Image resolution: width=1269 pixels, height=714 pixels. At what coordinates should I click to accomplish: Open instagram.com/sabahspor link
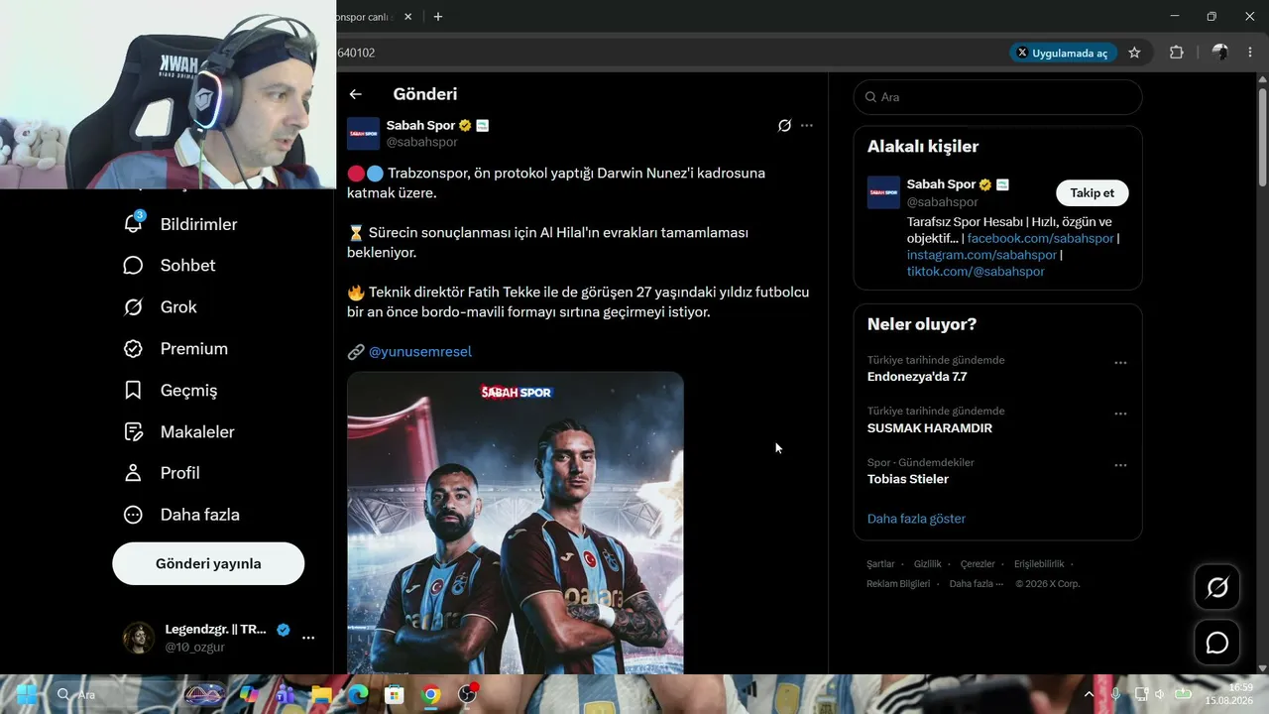981,255
